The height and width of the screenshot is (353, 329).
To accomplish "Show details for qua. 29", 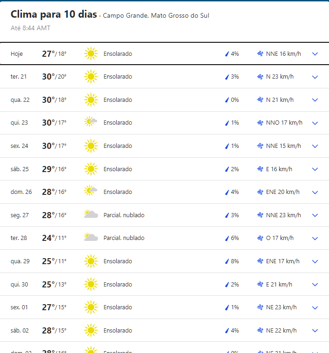I will 315,261.
